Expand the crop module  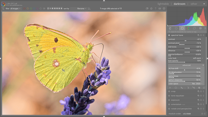(173, 91)
